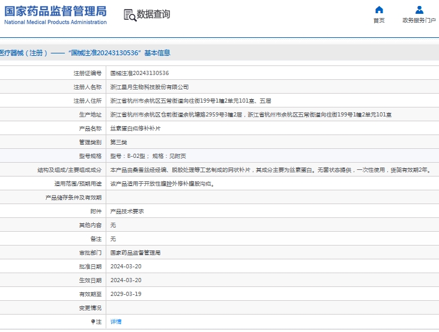Select registration number value 国械注准20243130536 in table
The image size is (439, 332).
(139, 73)
